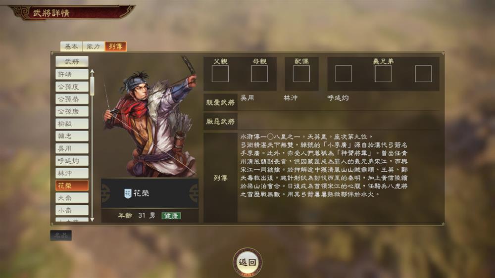Click the 花 faction flag icon beside 花榮

click(128, 193)
